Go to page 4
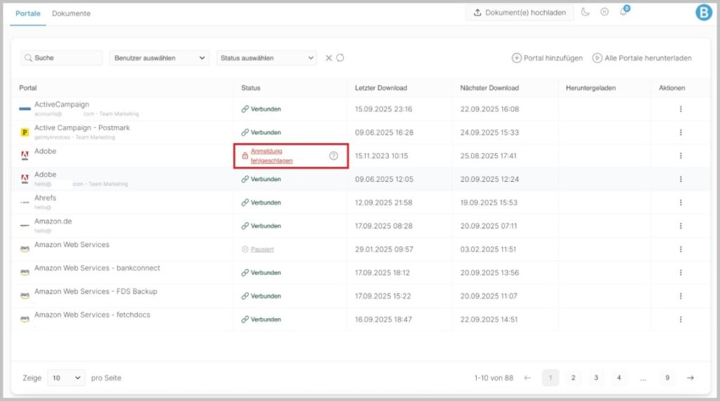This screenshot has height=401, width=720. pyautogui.click(x=619, y=378)
